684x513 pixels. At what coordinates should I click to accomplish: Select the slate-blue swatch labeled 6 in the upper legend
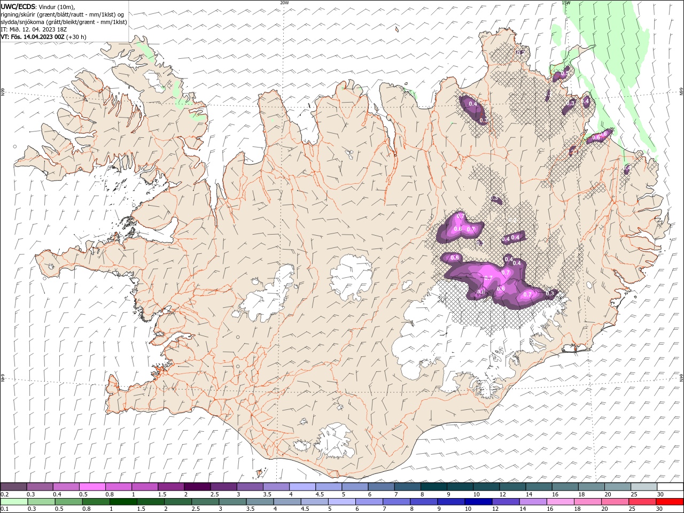381,487
